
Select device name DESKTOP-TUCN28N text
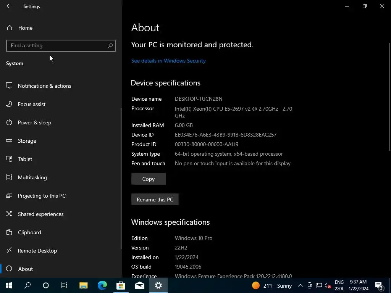pos(199,99)
